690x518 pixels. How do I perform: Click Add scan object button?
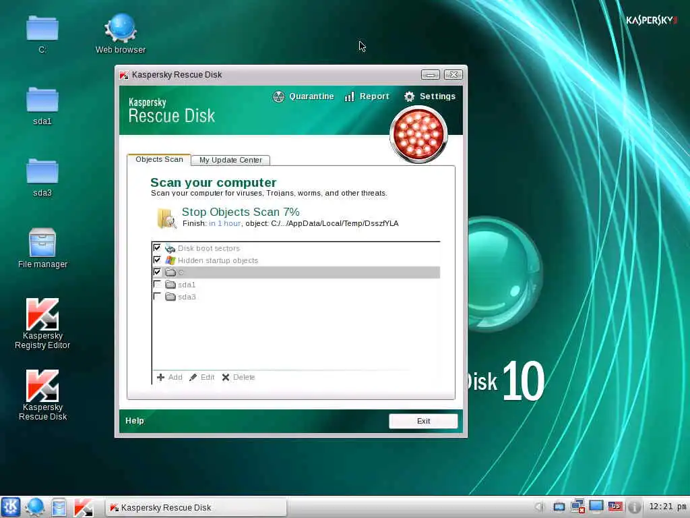tap(170, 377)
